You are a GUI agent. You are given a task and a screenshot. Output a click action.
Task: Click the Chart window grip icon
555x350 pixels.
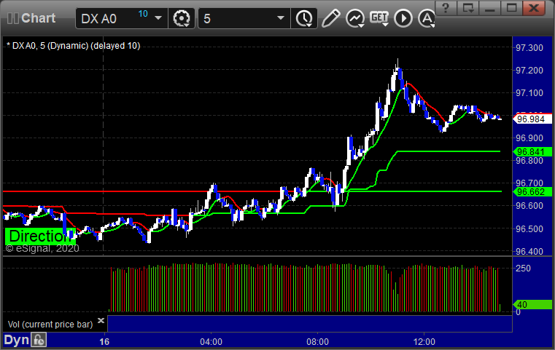tap(12, 18)
